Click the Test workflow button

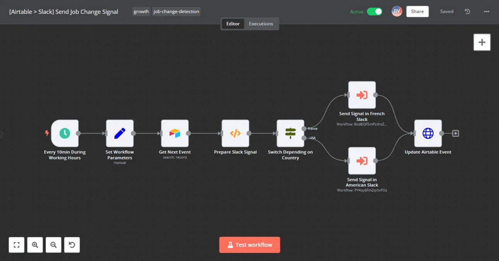(249, 245)
